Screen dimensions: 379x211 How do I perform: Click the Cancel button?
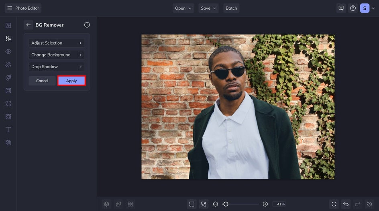pos(42,81)
